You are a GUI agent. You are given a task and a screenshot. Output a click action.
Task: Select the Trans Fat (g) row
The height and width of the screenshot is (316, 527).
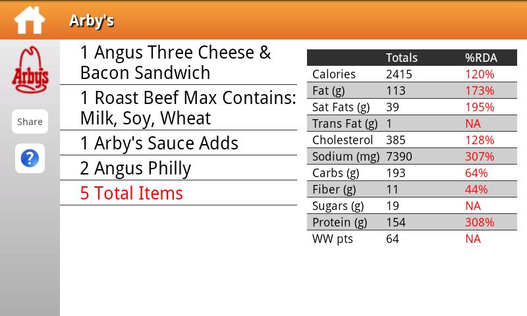click(x=412, y=124)
